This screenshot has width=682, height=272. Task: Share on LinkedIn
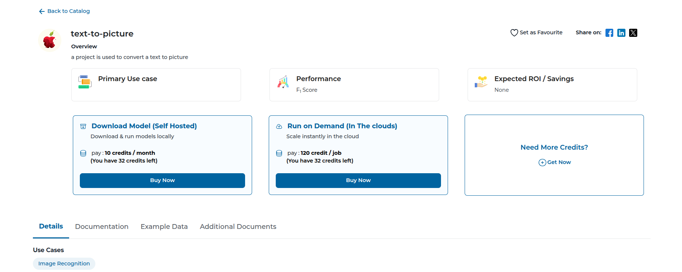(621, 33)
